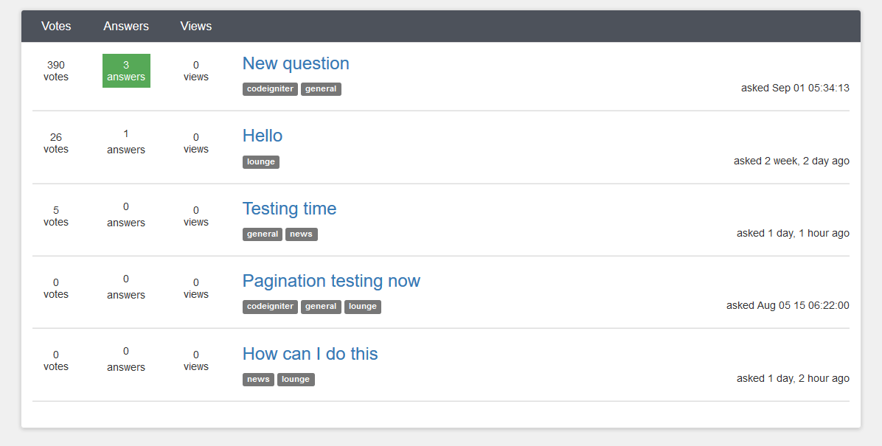This screenshot has height=446, width=882.
Task: Click 'asked 1 day, 1 hour ago' text
Action: [793, 233]
